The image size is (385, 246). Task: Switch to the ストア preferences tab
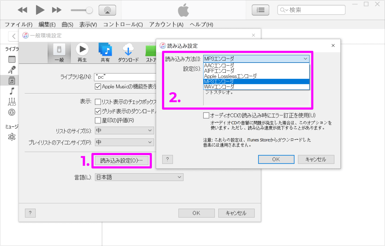pos(151,53)
